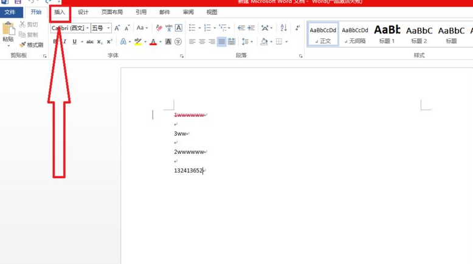The width and height of the screenshot is (473, 264).
Task: Open the 插入 (Insert) ribbon tab
Action: pos(60,12)
